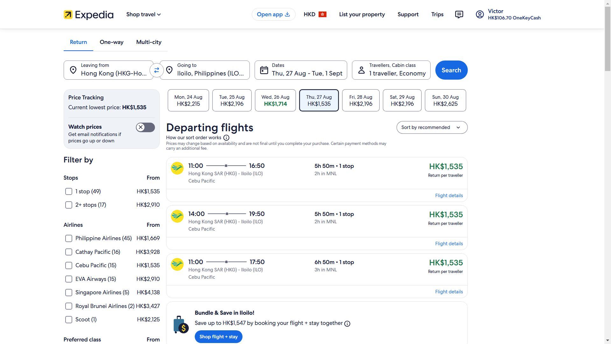Expand the Shop travel menu
The height and width of the screenshot is (344, 611).
143,14
